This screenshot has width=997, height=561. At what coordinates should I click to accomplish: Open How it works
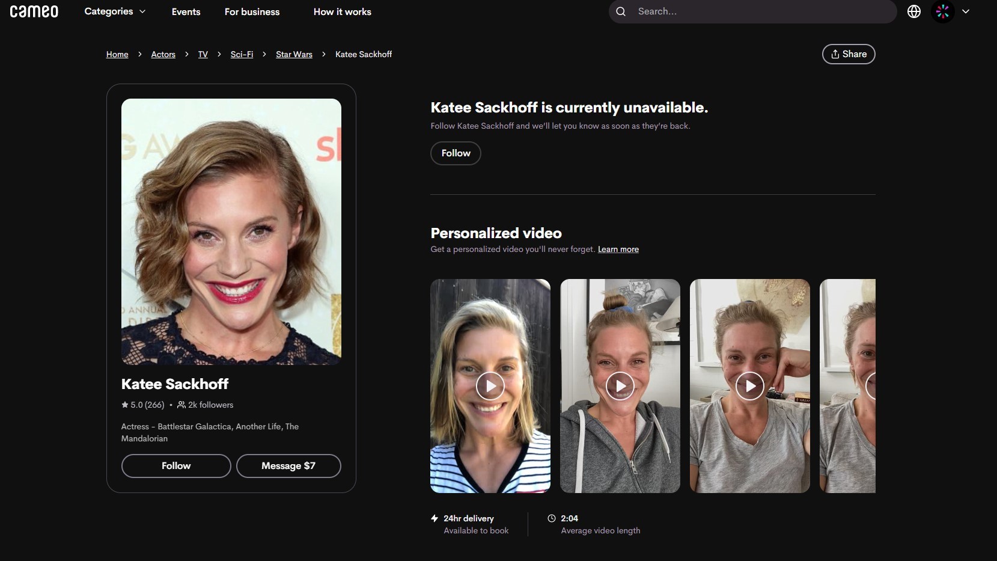pos(342,11)
